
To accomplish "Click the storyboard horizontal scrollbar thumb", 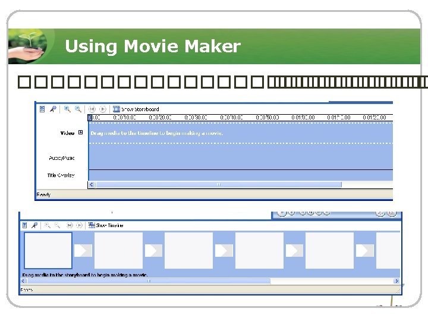I will pyautogui.click(x=149, y=281).
